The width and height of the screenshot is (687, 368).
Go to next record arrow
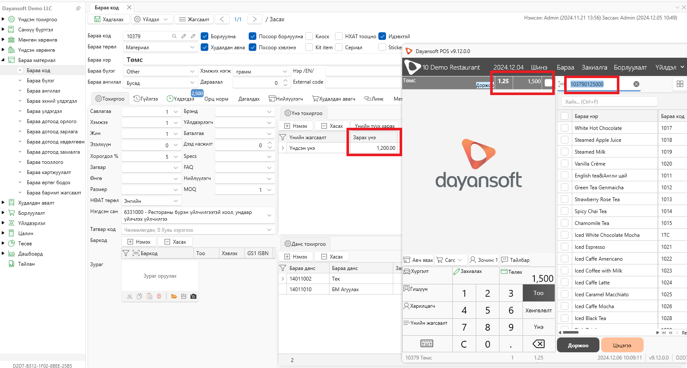(255, 19)
